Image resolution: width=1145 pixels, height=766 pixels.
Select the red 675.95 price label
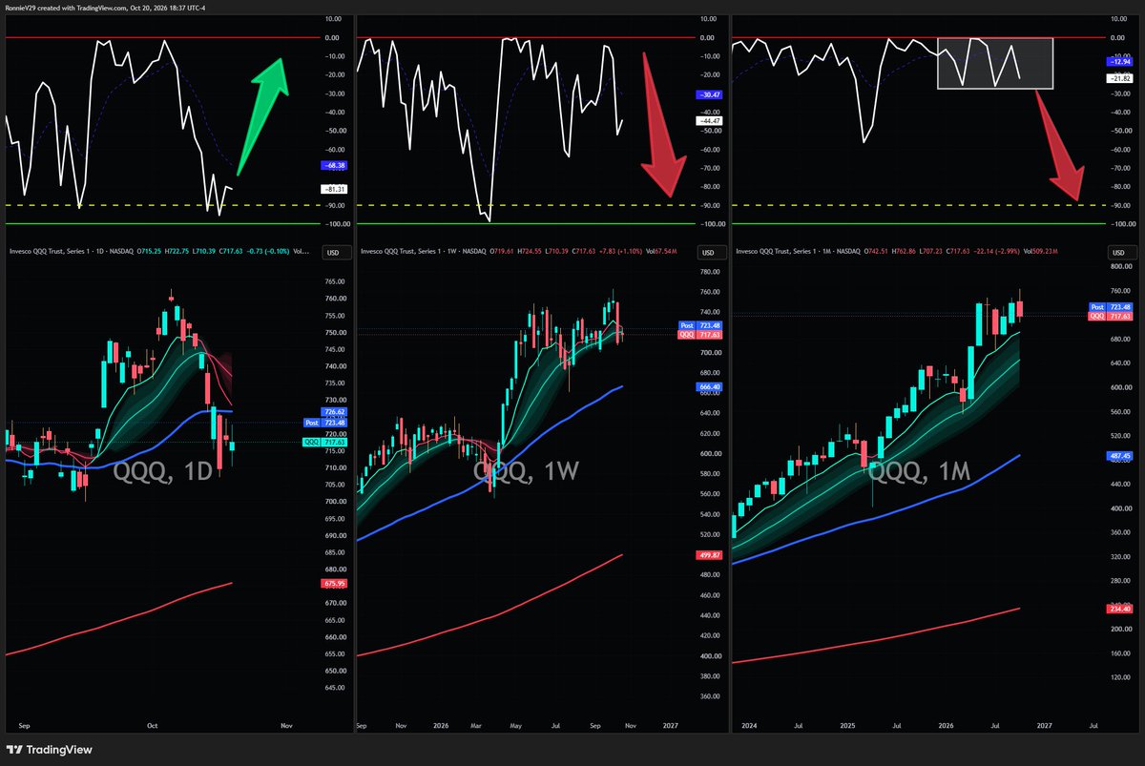click(x=335, y=584)
